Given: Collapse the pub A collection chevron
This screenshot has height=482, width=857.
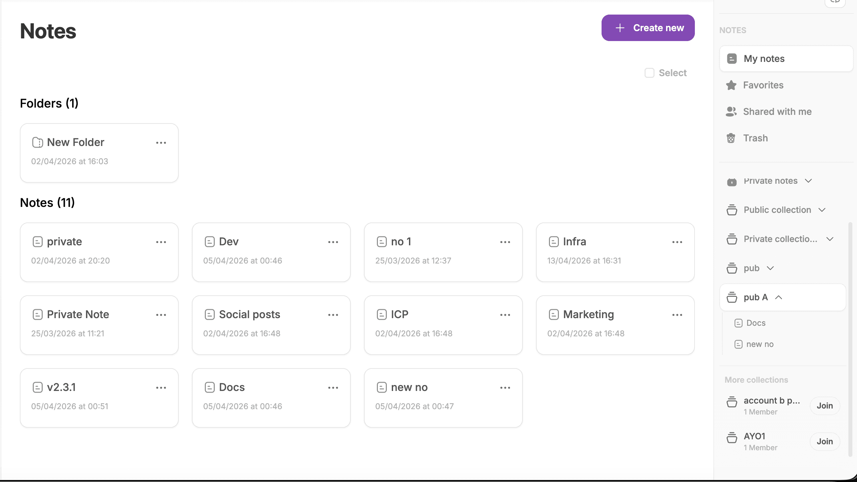Looking at the screenshot, I should click(x=779, y=297).
